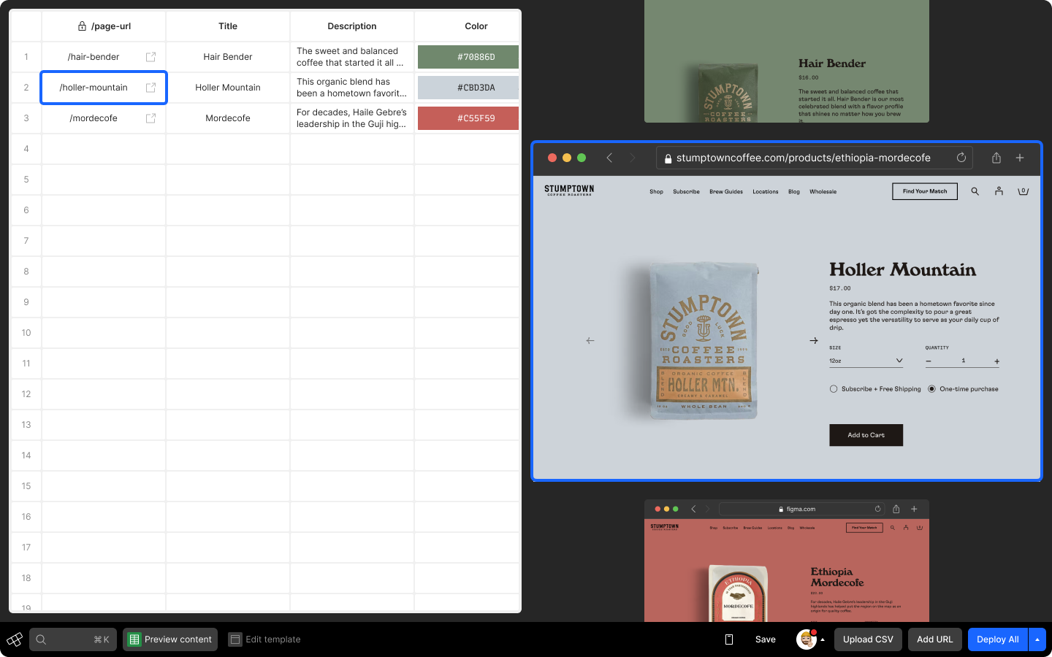
Task: Click the search field in bottom bar
Action: 73,639
